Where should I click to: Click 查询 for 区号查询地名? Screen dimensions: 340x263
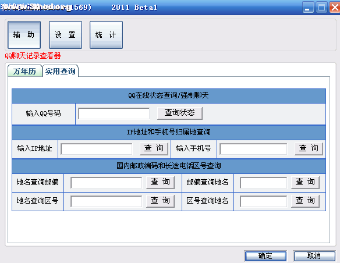coord(305,201)
